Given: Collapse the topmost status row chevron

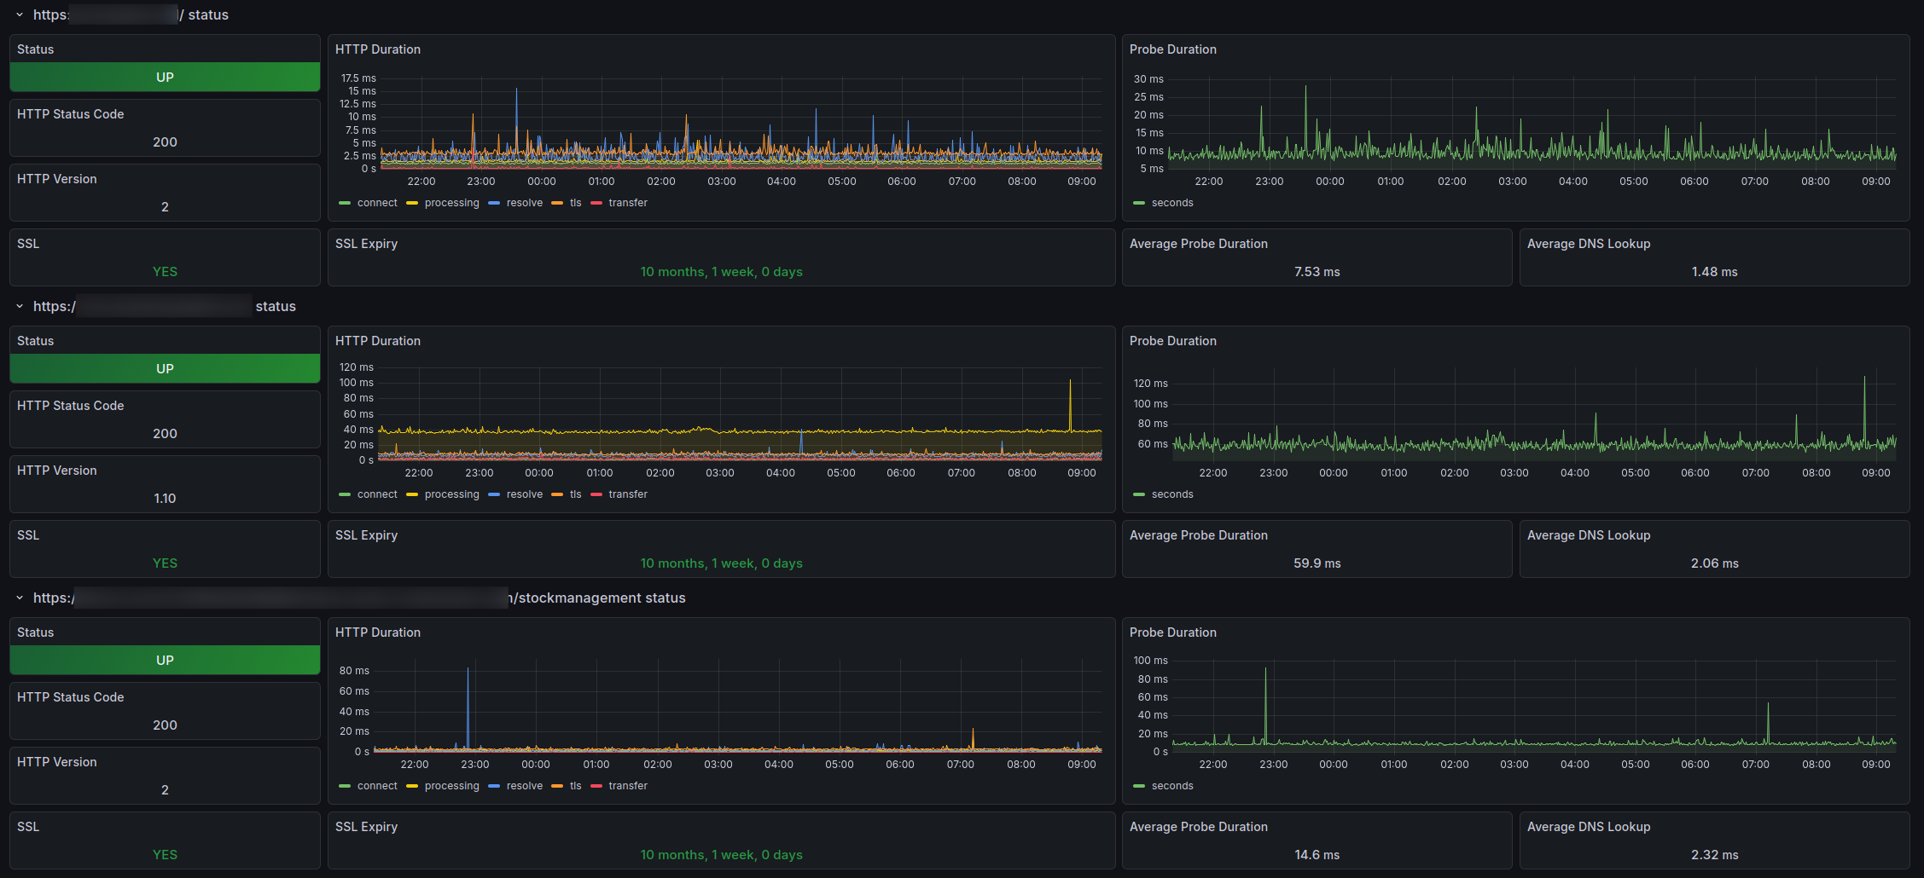Looking at the screenshot, I should click(x=20, y=15).
